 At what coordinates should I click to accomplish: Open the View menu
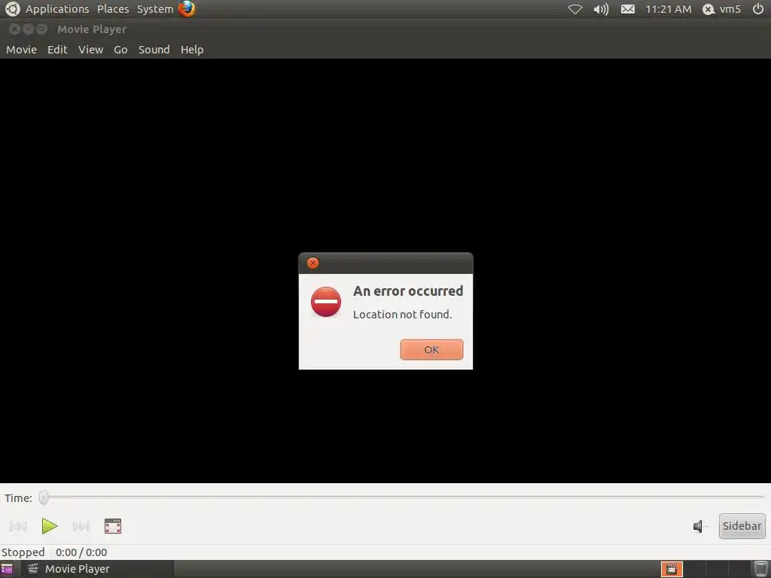91,50
